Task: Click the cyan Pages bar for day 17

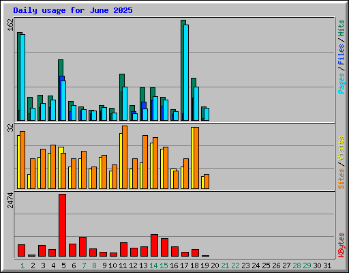Action: (186, 72)
